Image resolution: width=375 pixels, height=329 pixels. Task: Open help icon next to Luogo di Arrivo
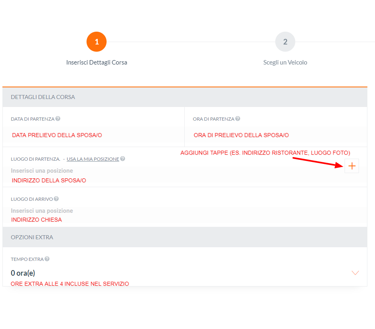[x=56, y=199]
